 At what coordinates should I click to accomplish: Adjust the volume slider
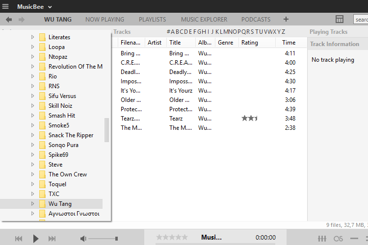click(103, 239)
